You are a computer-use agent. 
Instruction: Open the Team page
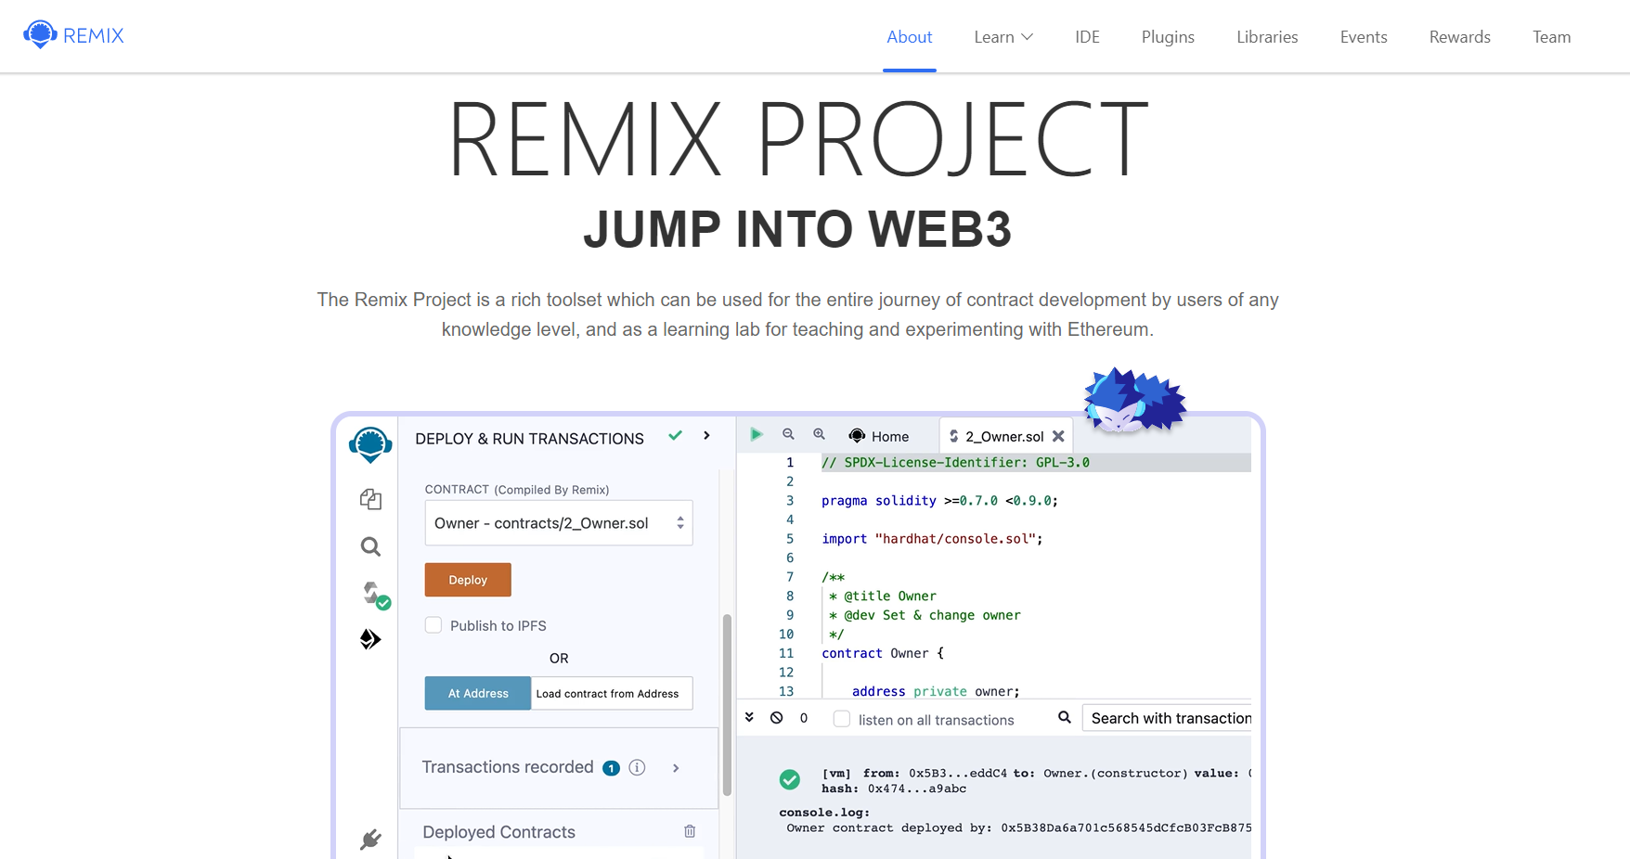coord(1551,37)
